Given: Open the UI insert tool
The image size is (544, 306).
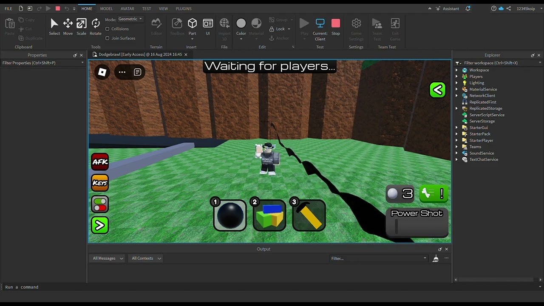Looking at the screenshot, I should [208, 27].
